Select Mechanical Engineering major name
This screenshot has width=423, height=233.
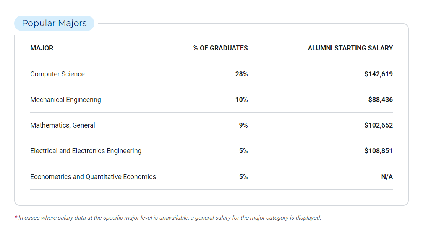click(x=66, y=100)
